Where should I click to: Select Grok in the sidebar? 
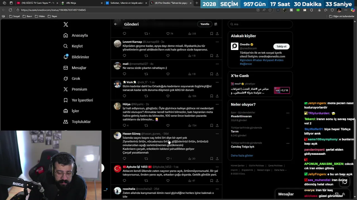(72, 79)
